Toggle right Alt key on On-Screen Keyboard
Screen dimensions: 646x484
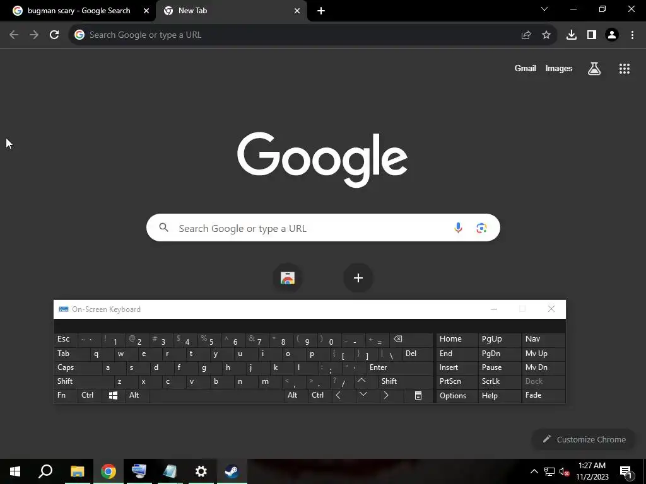tap(296, 395)
